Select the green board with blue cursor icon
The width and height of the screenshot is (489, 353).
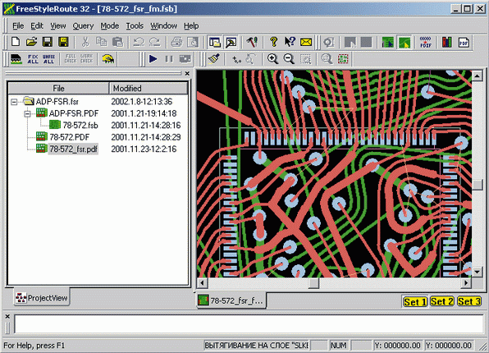tap(387, 42)
